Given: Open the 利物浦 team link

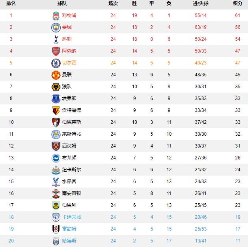Looking at the screenshot, I should click(69, 15).
